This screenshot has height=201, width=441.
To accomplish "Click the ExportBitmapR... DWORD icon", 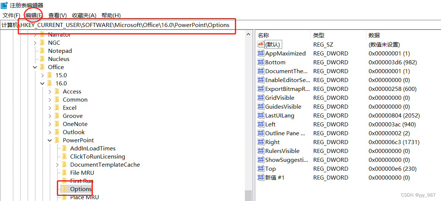I will click(x=261, y=89).
